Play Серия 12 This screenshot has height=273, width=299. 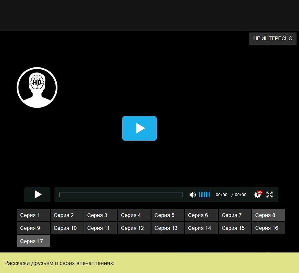[134, 228]
